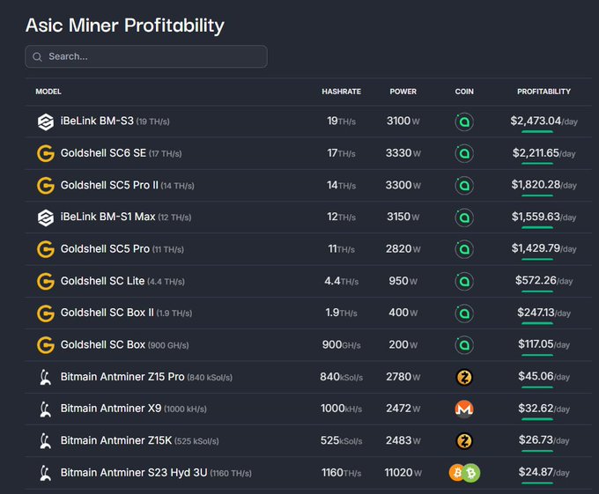The image size is (599, 494).
Task: Click the $1,820.28/day profitability value
Action: (544, 185)
